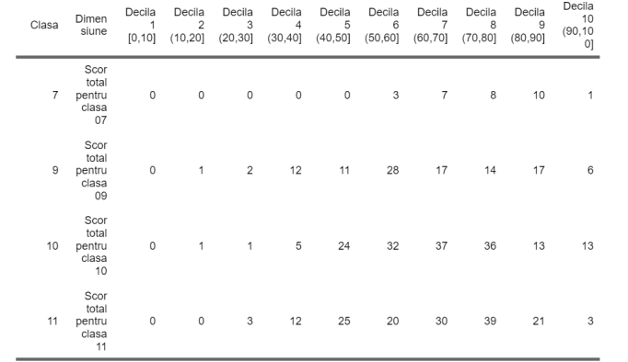This screenshot has height=362, width=628.
Task: Click value 25 in clasa 11 row
Action: (x=343, y=321)
